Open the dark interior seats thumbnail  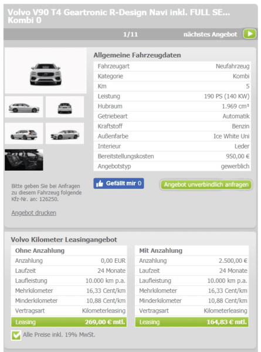coord(24,160)
